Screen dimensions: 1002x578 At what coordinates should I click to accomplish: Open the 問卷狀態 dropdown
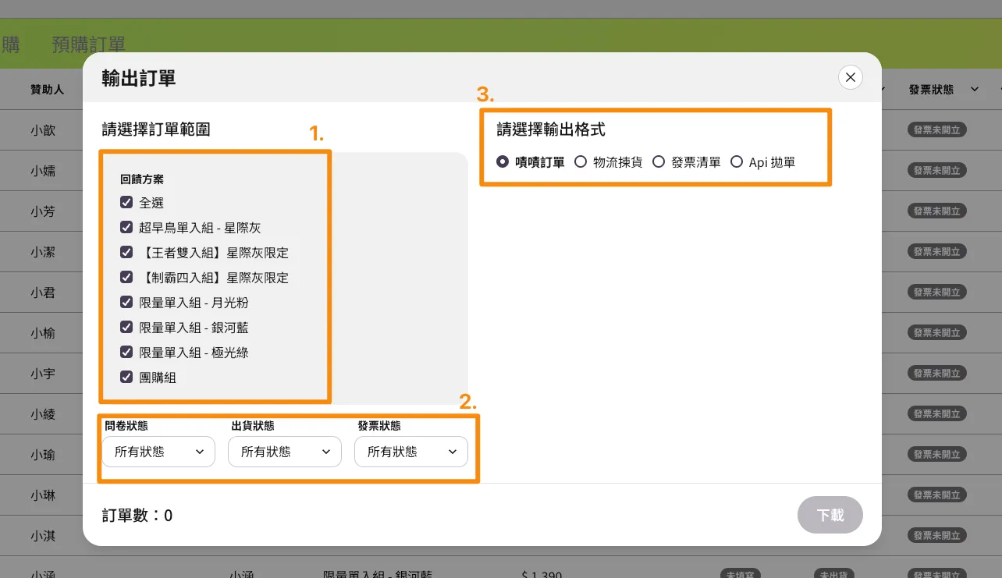[x=158, y=452]
